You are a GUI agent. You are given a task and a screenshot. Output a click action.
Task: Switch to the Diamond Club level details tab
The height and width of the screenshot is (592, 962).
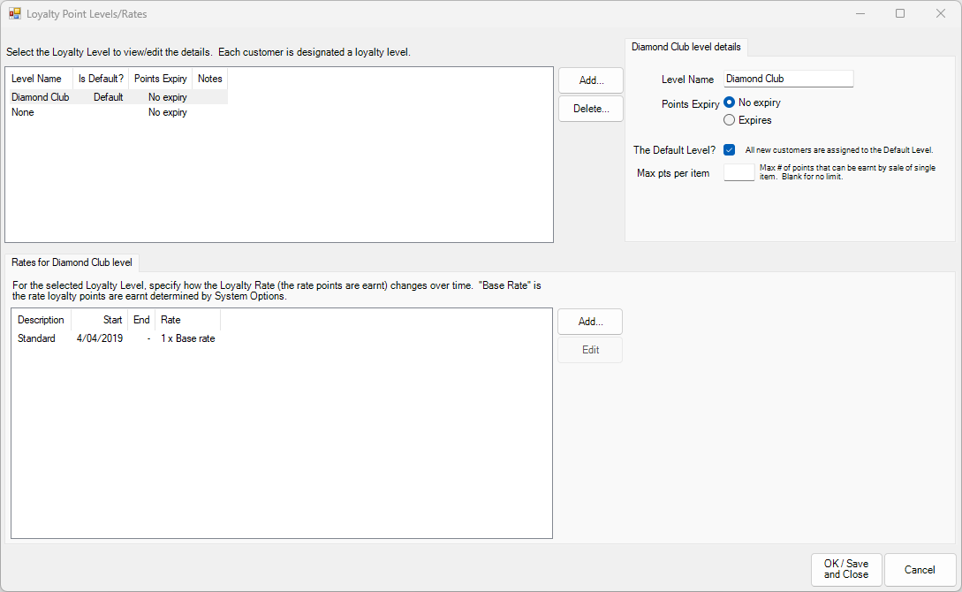click(686, 47)
